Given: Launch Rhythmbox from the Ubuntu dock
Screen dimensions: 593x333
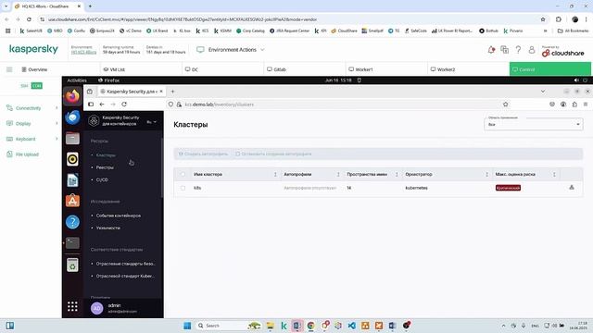Looking at the screenshot, I should click(72, 159).
